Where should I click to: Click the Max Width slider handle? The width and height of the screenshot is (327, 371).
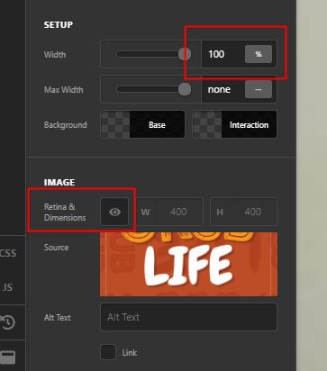pyautogui.click(x=185, y=89)
